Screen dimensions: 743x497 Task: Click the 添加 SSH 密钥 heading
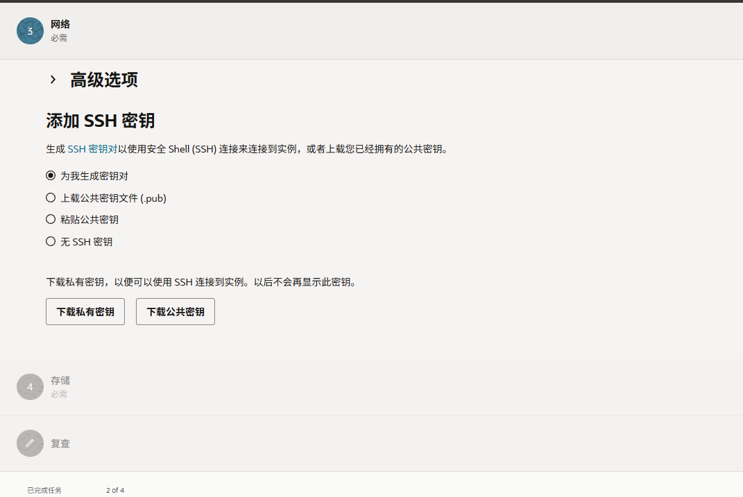point(100,121)
